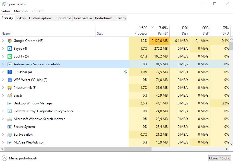Click the horizontal scrollbar thumb
Screen dimensions: 233x165
tap(78, 149)
